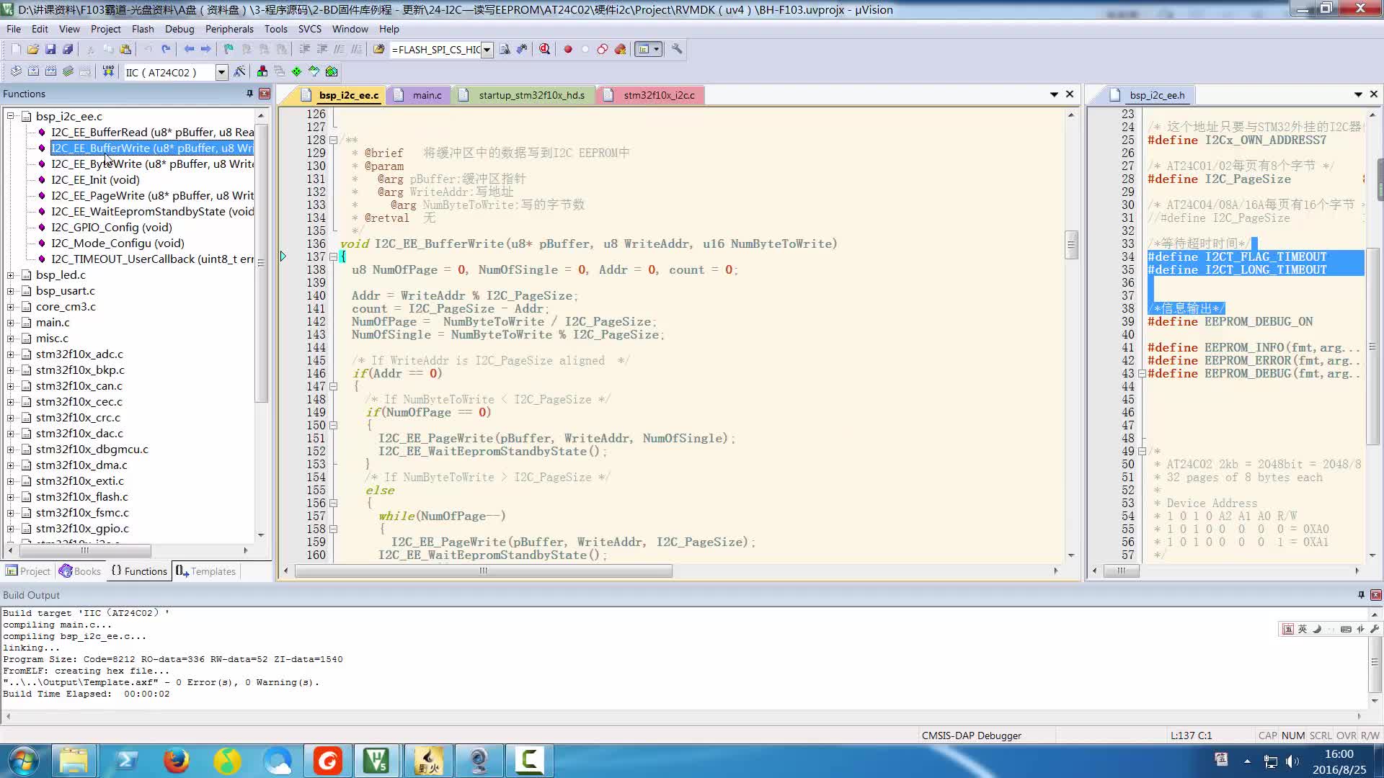Click the Redo arrow icon
Image resolution: width=1384 pixels, height=778 pixels.
tap(166, 49)
